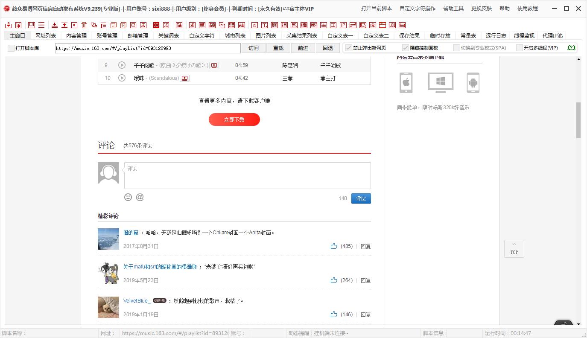Enable 开启多线程(VIP) checkbox
This screenshot has height=338, width=587.
pos(520,48)
